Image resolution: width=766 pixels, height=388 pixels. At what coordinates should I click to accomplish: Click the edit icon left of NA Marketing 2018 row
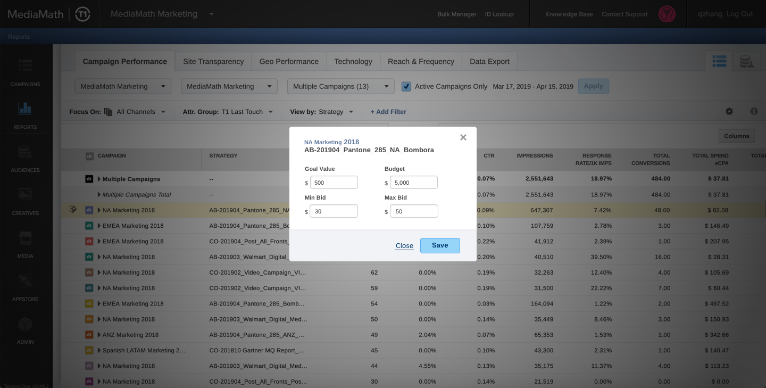73,210
